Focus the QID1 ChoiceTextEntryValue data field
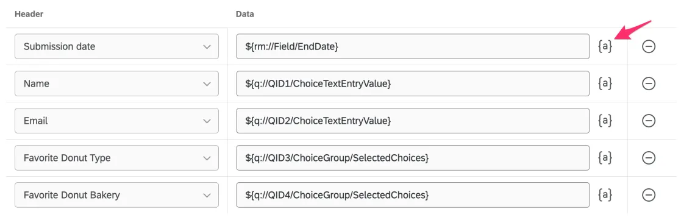This screenshot has width=695, height=220. (x=413, y=83)
